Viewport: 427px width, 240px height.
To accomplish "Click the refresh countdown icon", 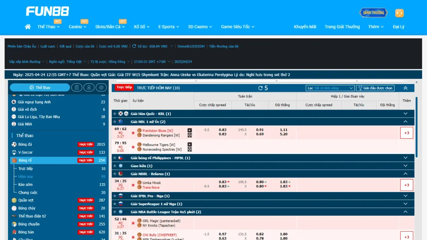I will 260,88.
